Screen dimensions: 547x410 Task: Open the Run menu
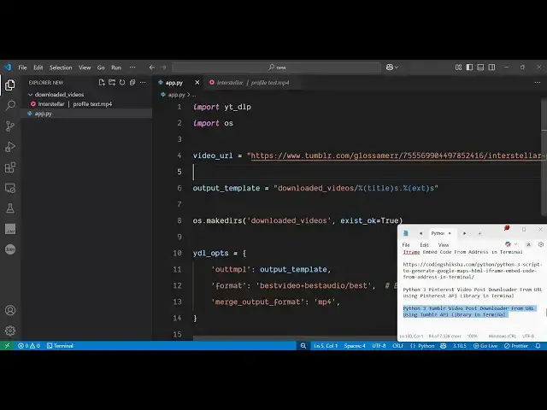point(116,67)
